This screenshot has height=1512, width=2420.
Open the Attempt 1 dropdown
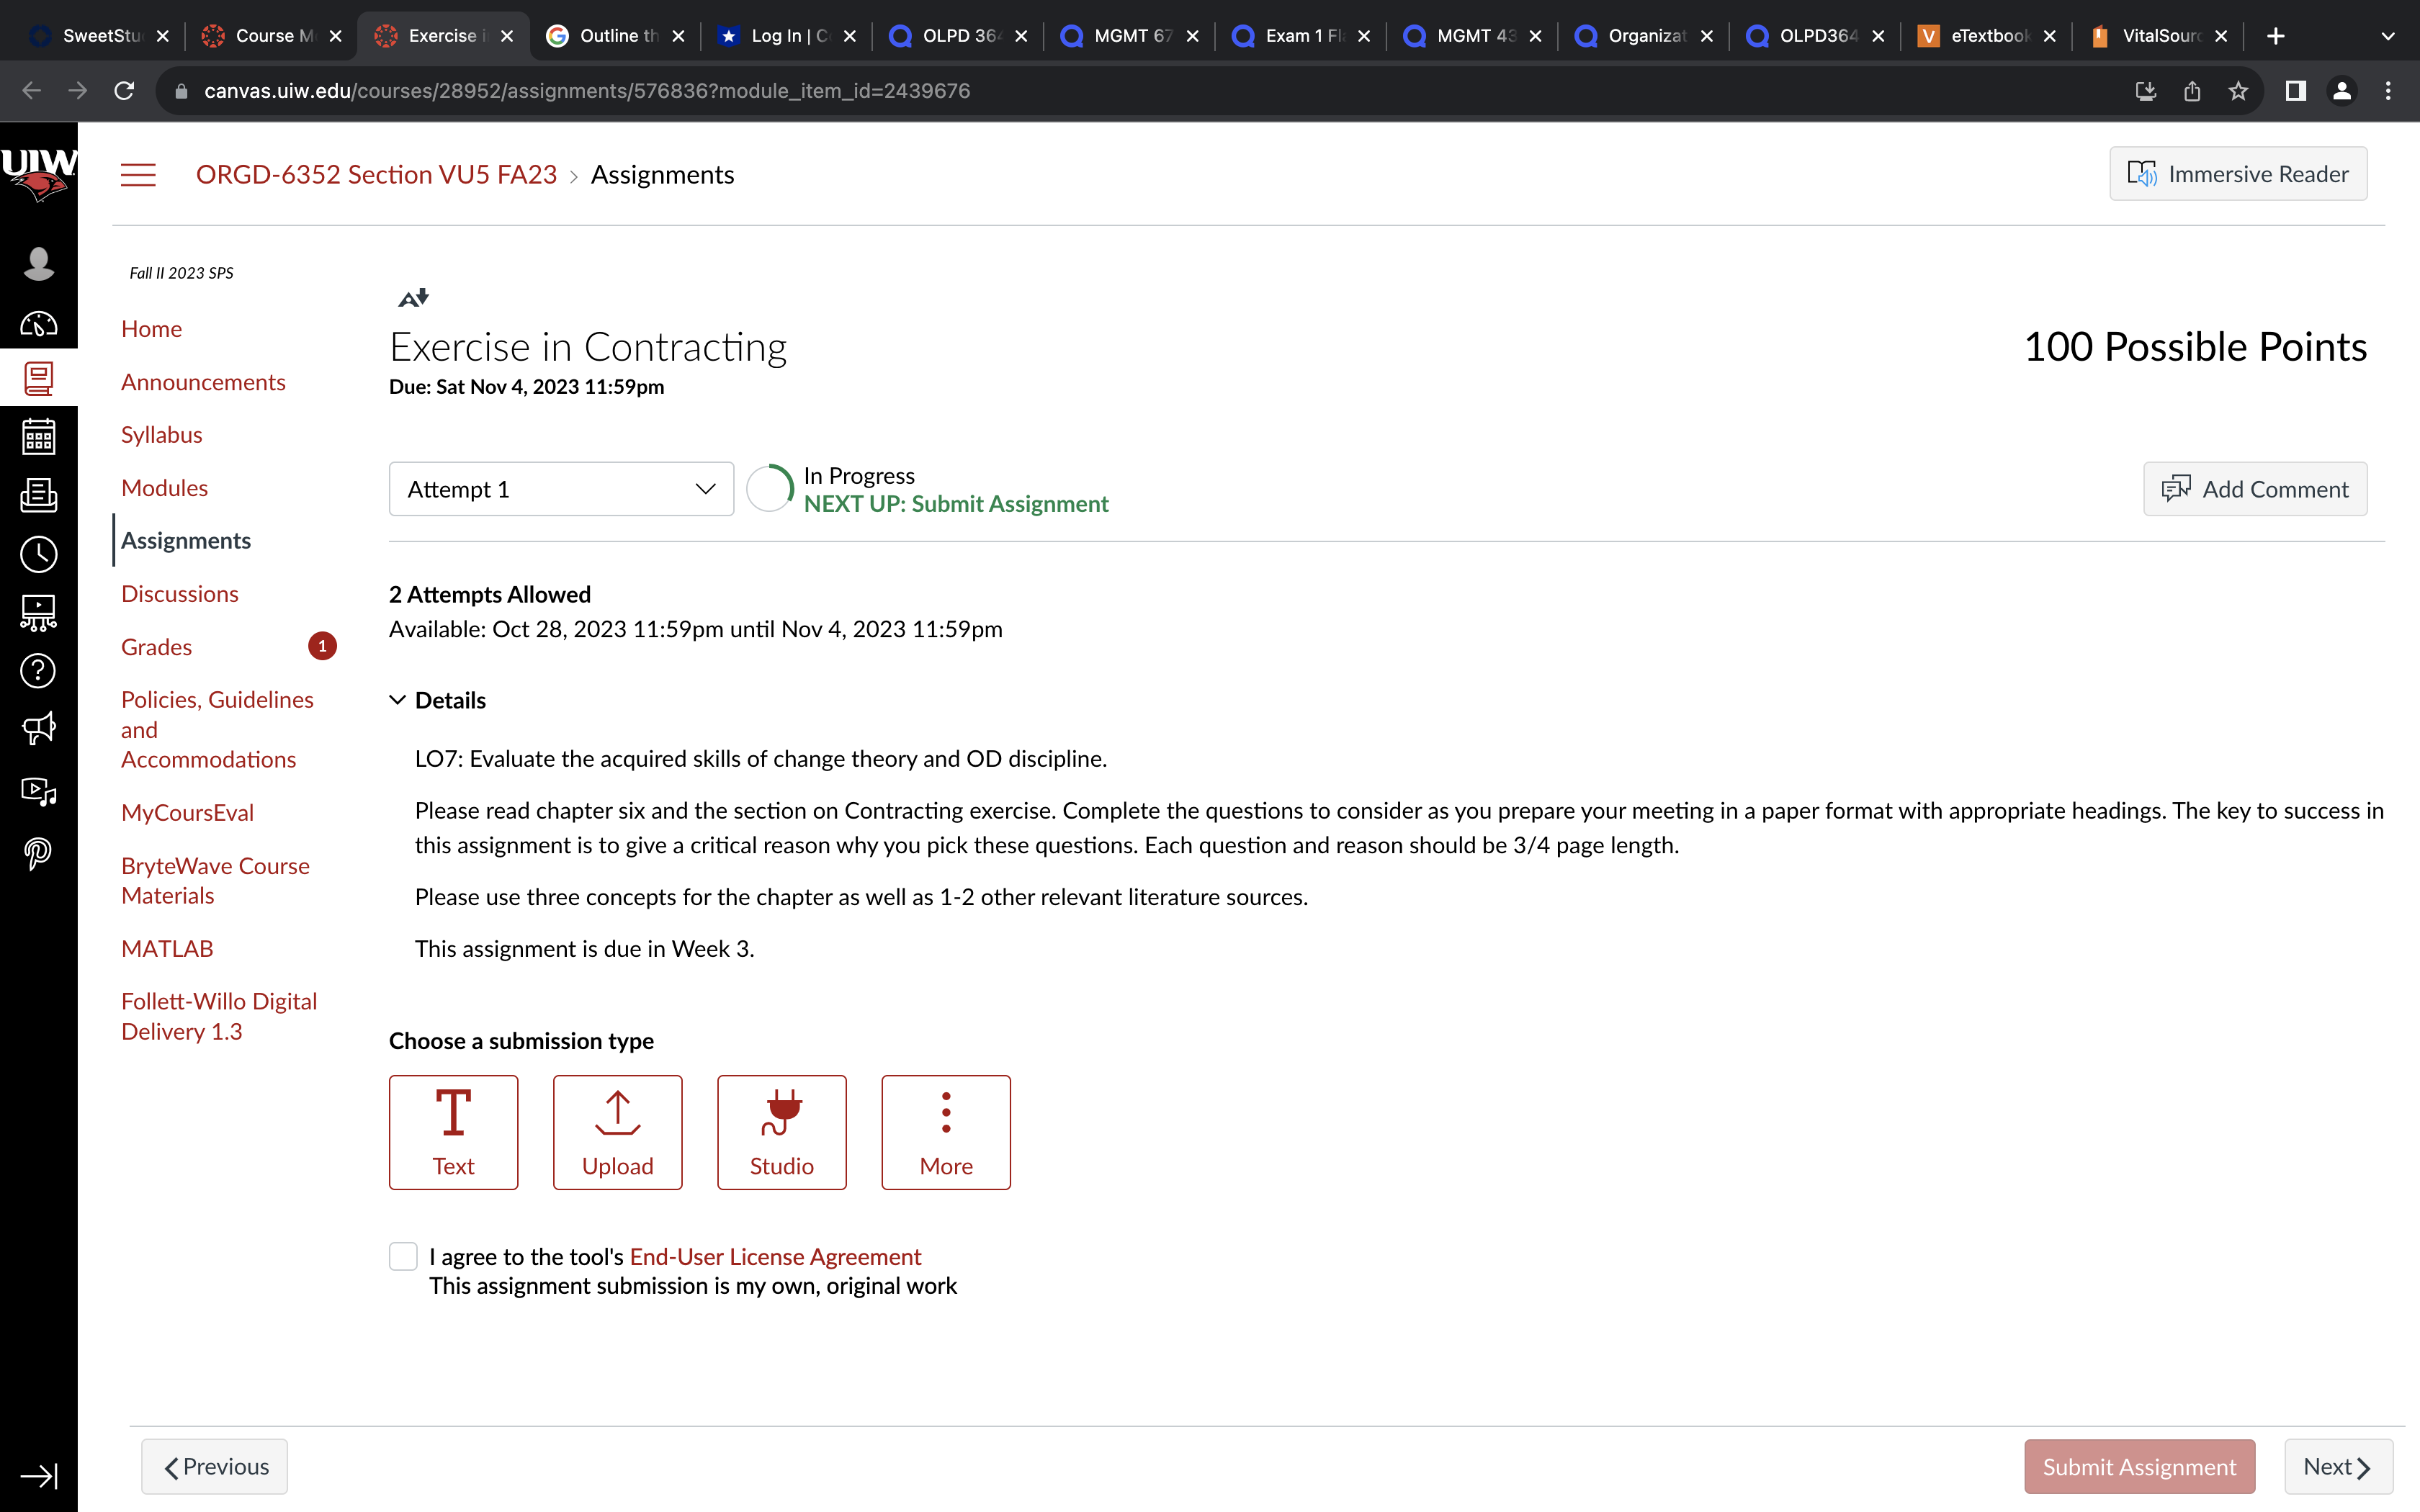coord(561,489)
